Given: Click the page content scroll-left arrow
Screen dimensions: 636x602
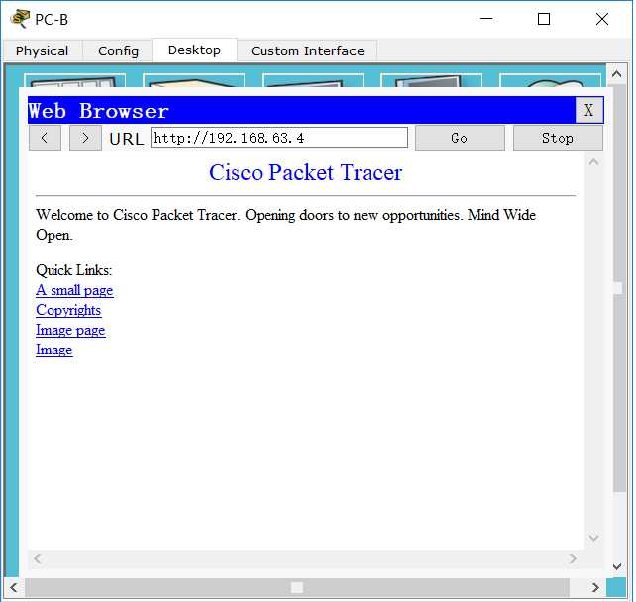Looking at the screenshot, I should (38, 559).
